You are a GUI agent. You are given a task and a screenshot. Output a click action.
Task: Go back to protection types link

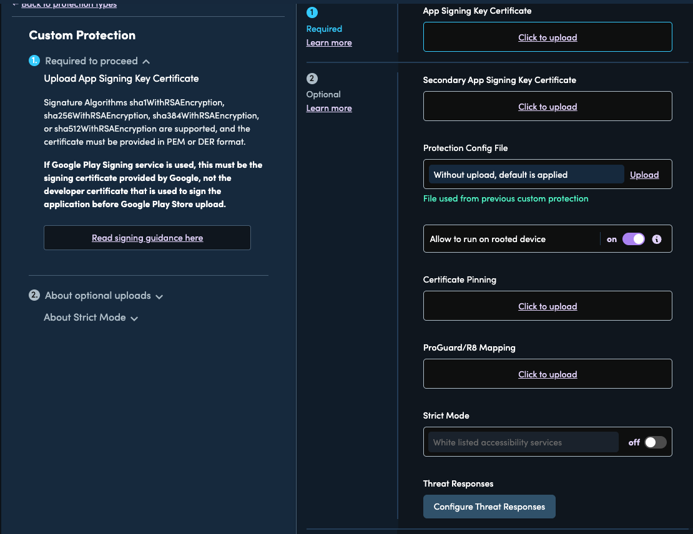pyautogui.click(x=69, y=4)
